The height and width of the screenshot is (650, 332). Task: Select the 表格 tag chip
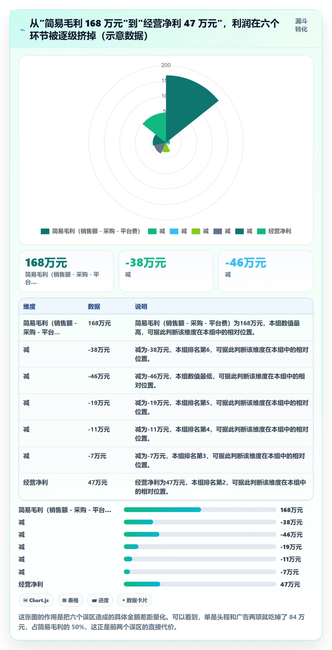70,600
